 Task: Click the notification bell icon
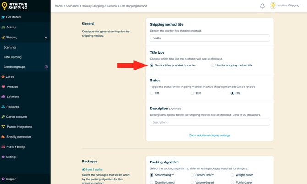click(x=263, y=6)
